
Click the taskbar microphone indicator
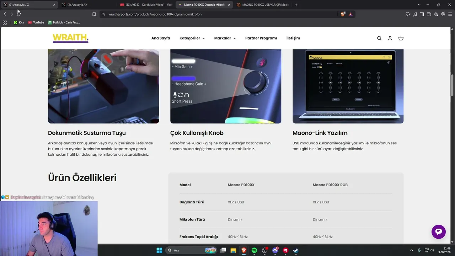coord(419,250)
